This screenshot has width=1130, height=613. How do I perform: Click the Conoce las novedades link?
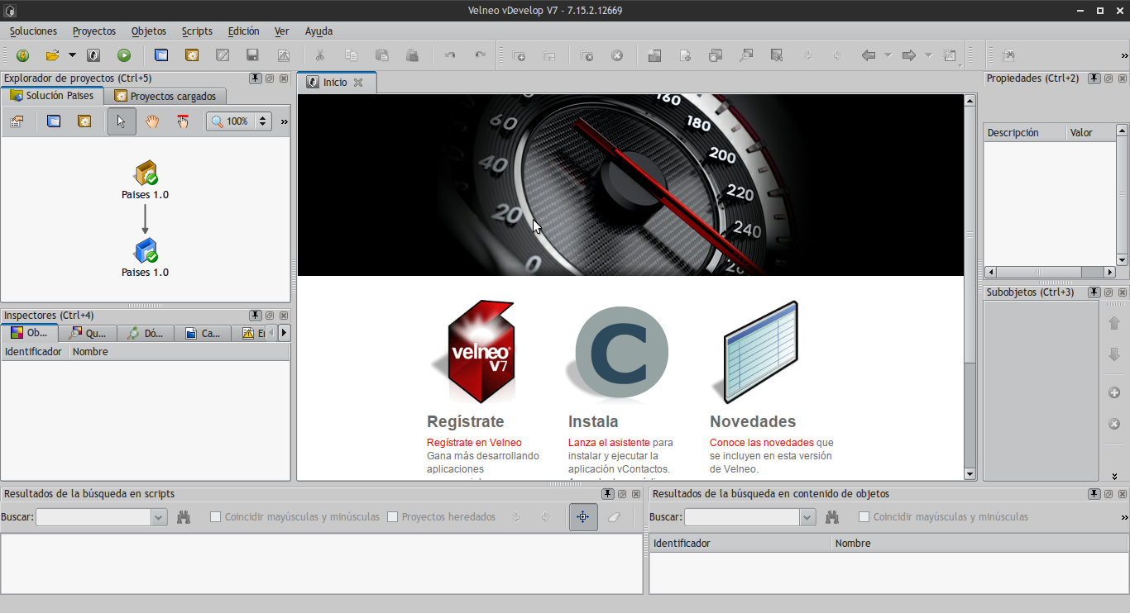[761, 443]
